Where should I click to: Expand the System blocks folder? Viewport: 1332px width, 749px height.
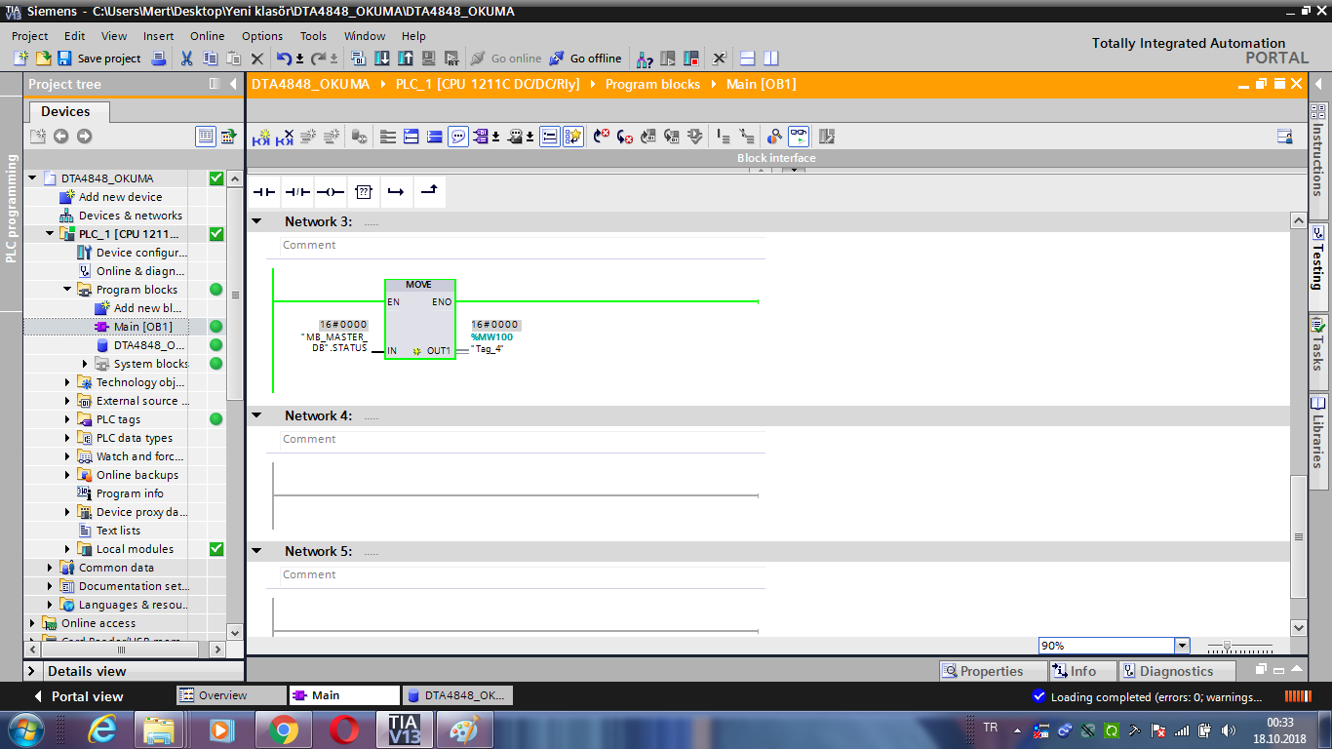[85, 364]
